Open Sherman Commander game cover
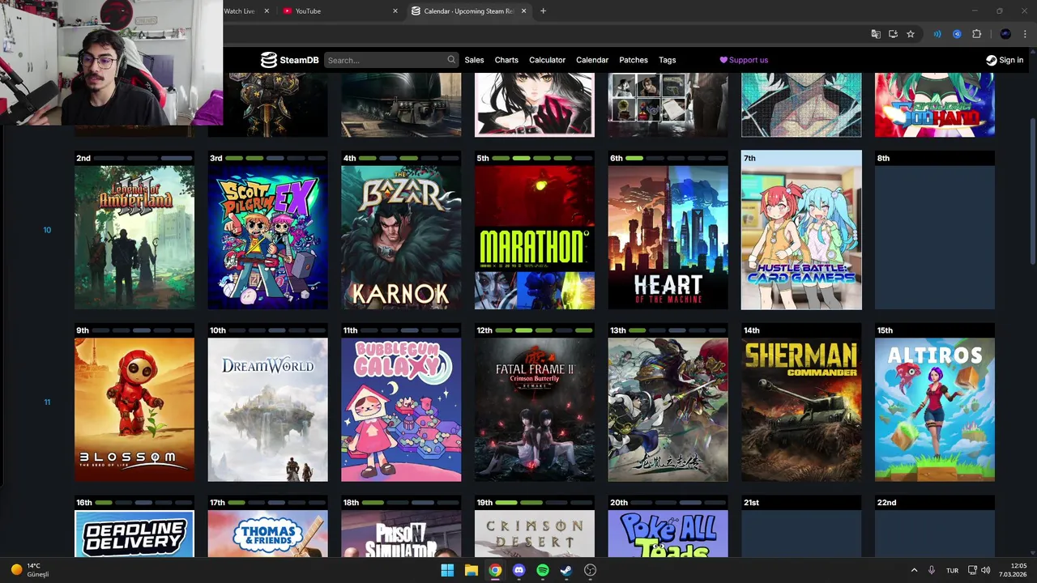 [801, 410]
